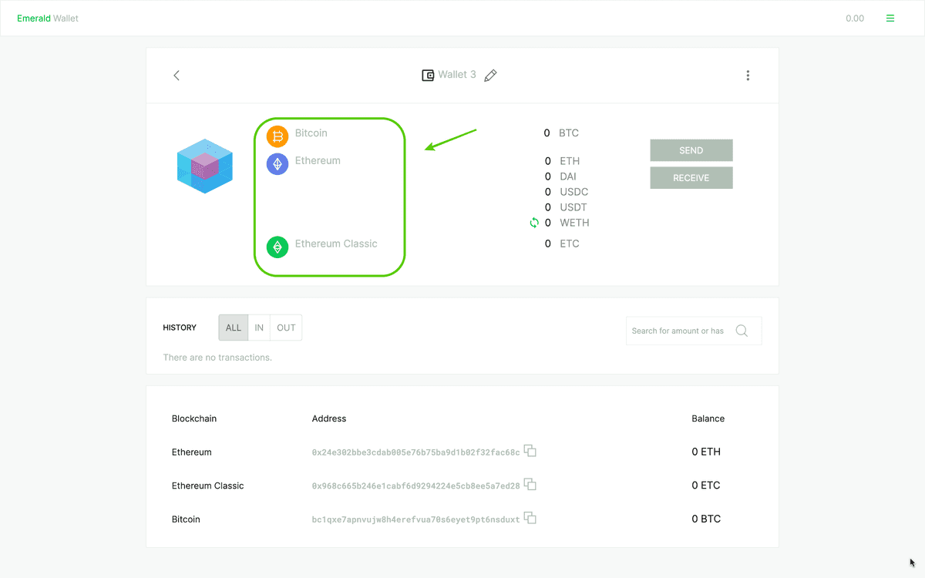Switch history filter to IN
This screenshot has width=925, height=578.
tap(259, 328)
